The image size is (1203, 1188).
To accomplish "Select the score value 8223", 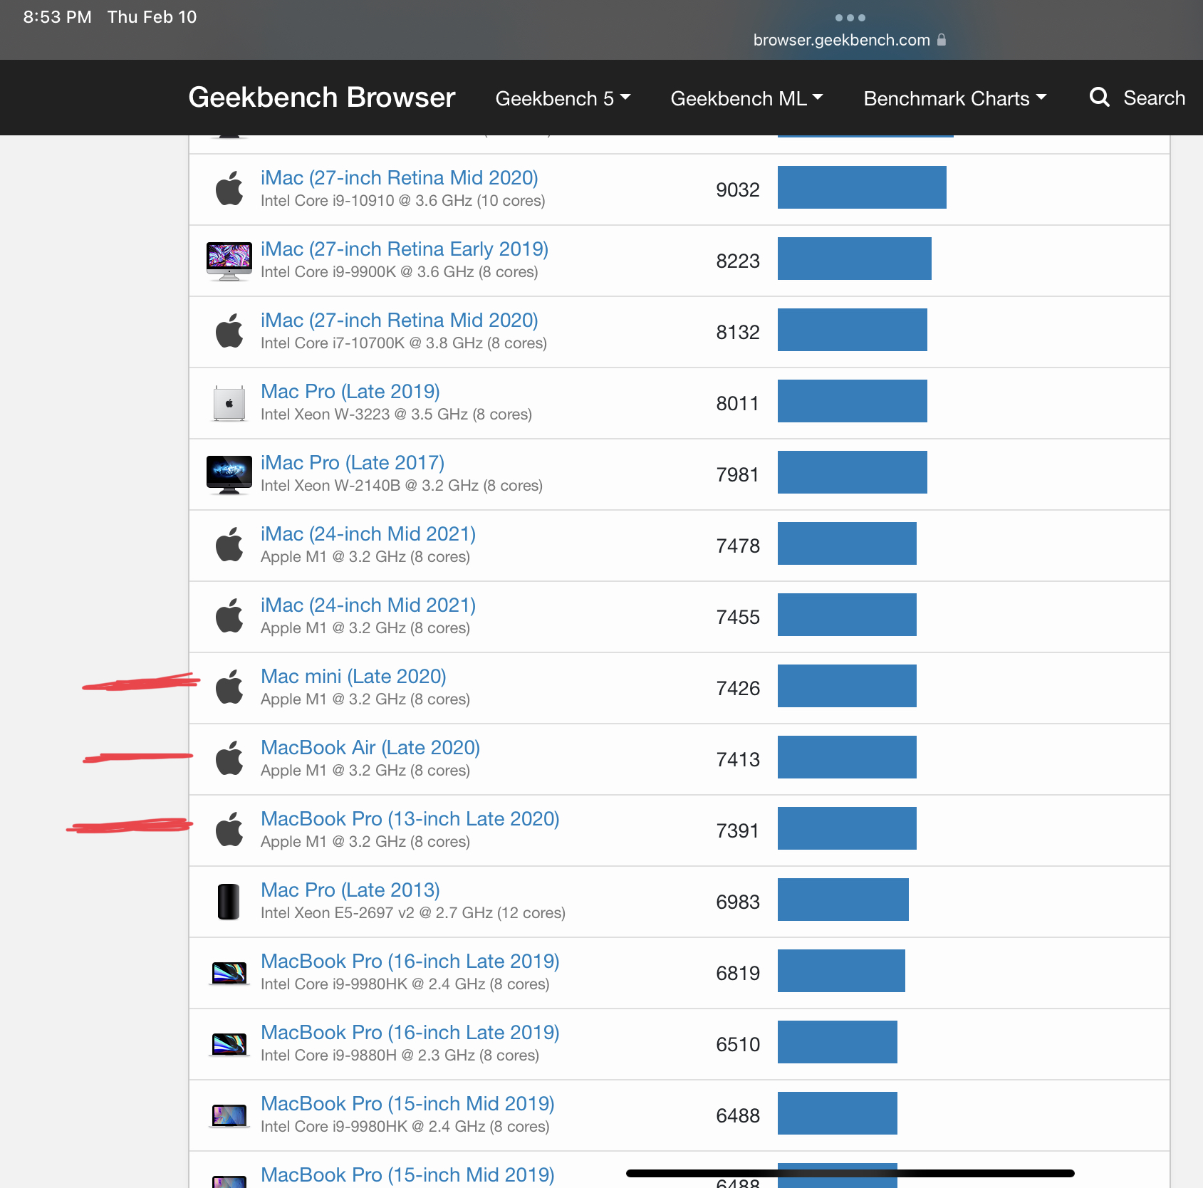I will click(738, 261).
